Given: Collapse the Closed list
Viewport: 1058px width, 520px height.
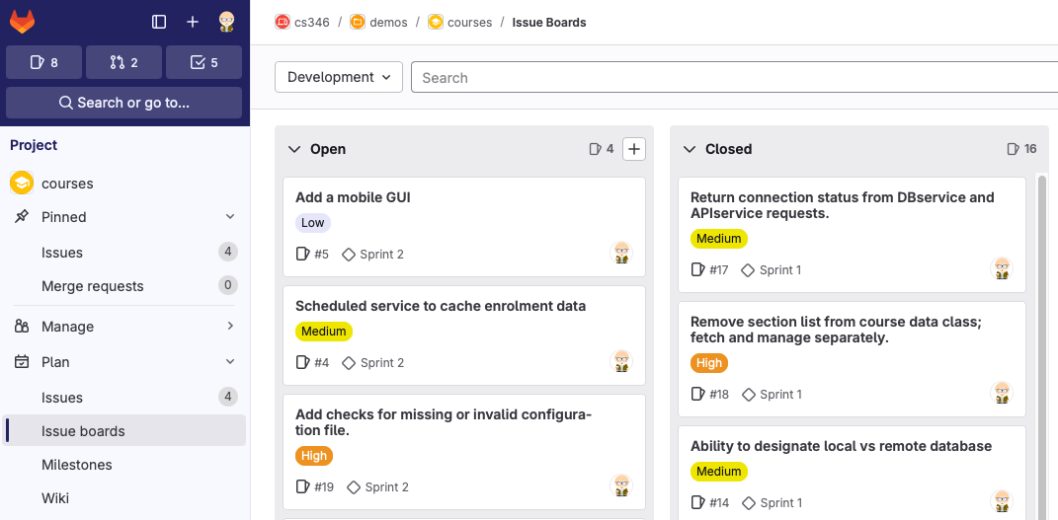Looking at the screenshot, I should click(689, 149).
